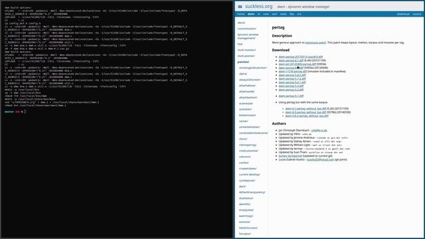Download dwm-pertag-5.1.diff
The width and height of the screenshot is (425, 239).
click(x=291, y=96)
